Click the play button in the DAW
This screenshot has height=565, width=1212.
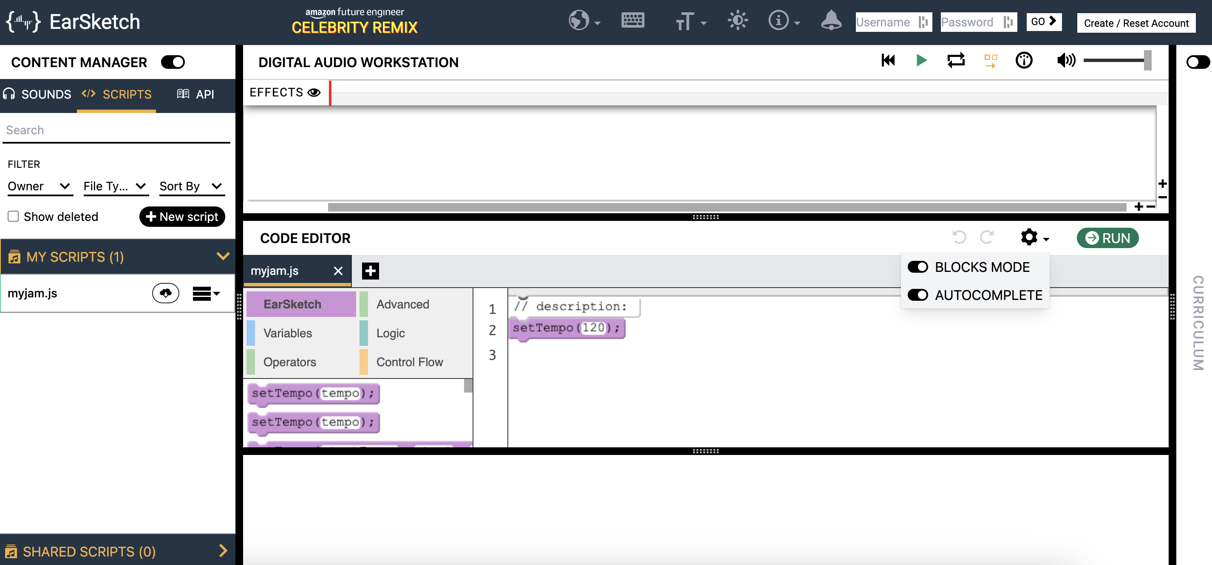click(921, 60)
